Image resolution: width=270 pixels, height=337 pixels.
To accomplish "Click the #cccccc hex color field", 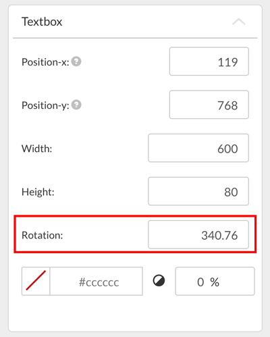I will (97, 281).
